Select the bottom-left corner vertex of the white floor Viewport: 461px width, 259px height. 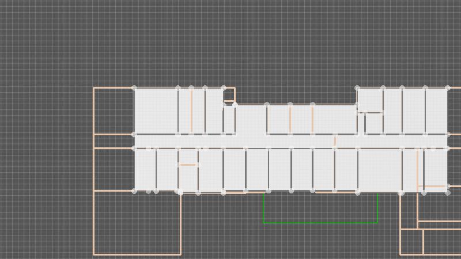(x=134, y=191)
